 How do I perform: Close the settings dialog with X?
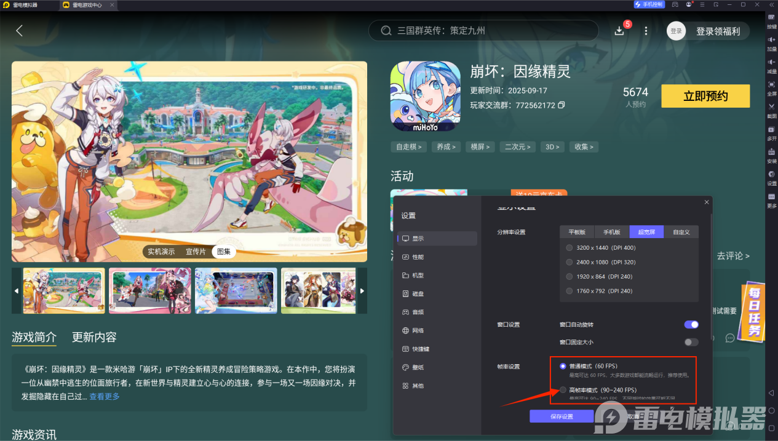point(706,202)
